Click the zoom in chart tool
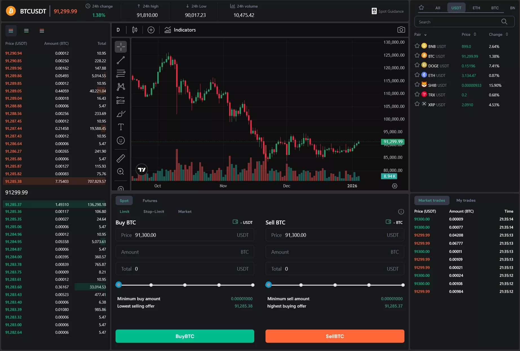The width and height of the screenshot is (520, 351). [x=121, y=172]
